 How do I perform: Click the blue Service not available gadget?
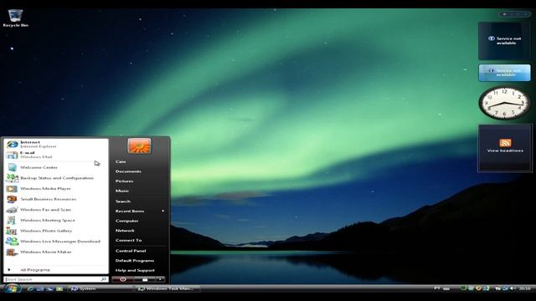[504, 73]
